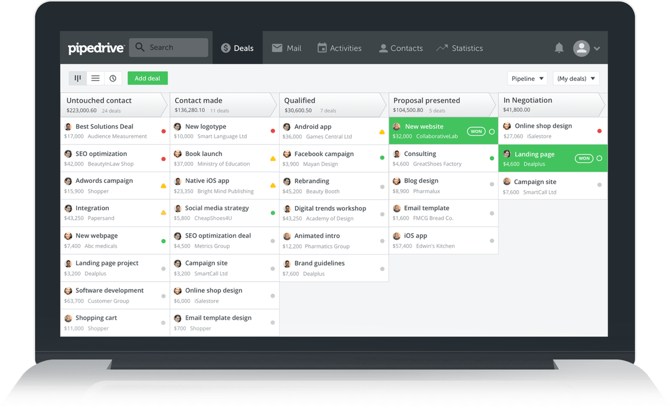Click the red dot on New logotype
The width and height of the screenshot is (670, 406).
click(x=273, y=131)
